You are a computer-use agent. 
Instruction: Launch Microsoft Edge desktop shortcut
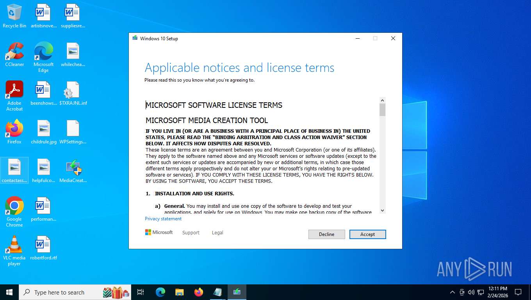coord(43,57)
